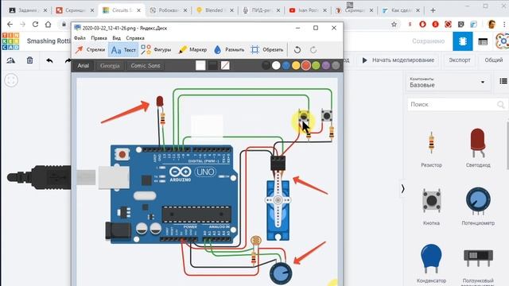
Task: Pick the blue color swatch
Action: pyautogui.click(x=286, y=65)
